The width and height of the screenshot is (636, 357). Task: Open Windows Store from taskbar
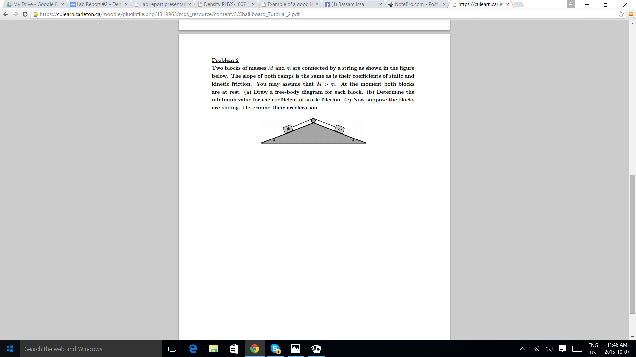tap(234, 349)
